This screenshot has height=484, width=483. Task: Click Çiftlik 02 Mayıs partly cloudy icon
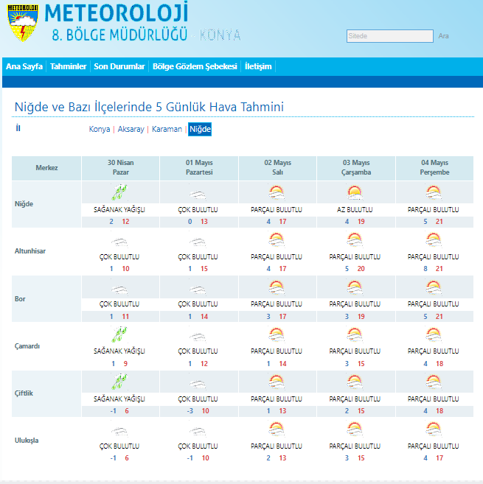(x=277, y=382)
